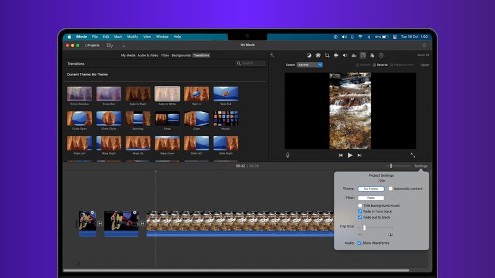The image size is (495, 278).
Task: Skip to the next clip
Action: click(359, 155)
